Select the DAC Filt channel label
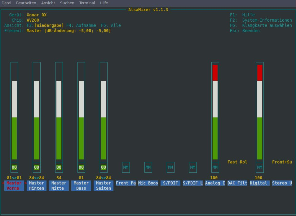The image size is (296, 216). tap(237, 183)
